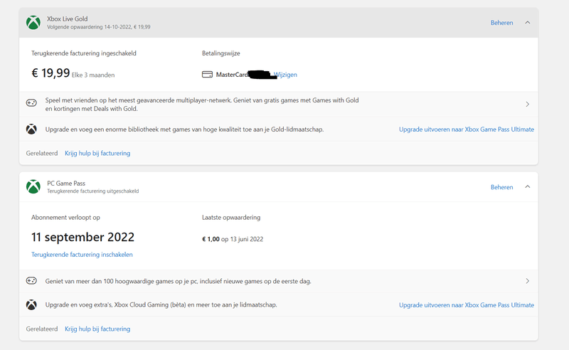Expand the 100 hoogwaardige games details arrow

click(527, 281)
